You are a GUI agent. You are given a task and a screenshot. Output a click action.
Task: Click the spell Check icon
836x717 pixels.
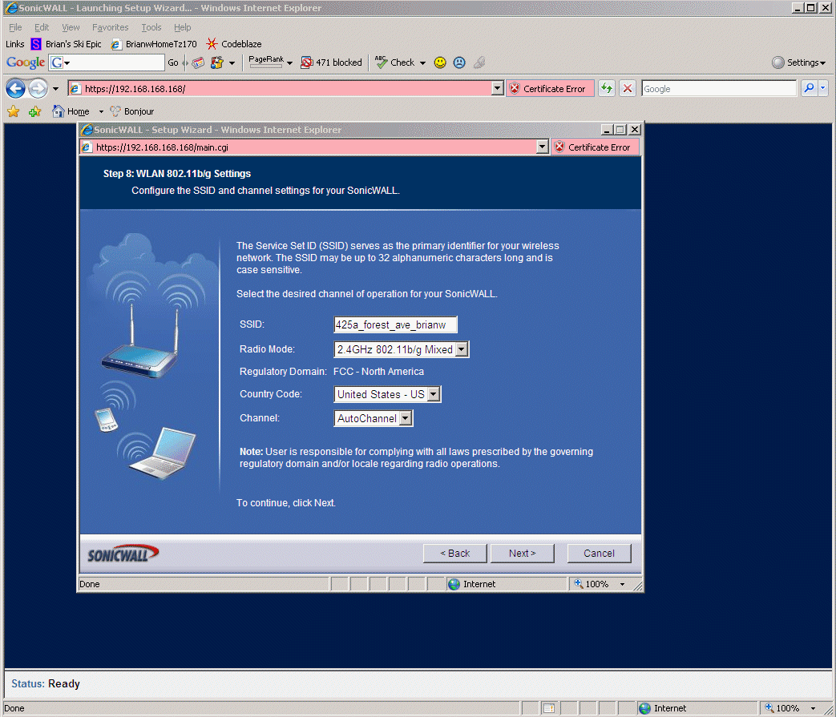click(x=382, y=62)
